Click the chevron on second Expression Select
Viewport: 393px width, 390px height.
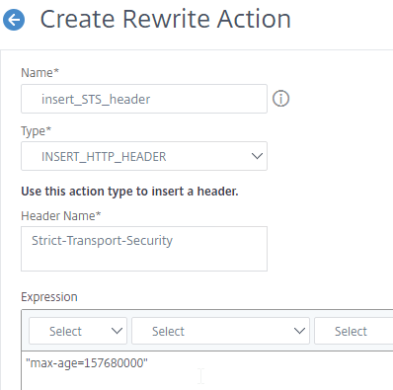(x=299, y=331)
